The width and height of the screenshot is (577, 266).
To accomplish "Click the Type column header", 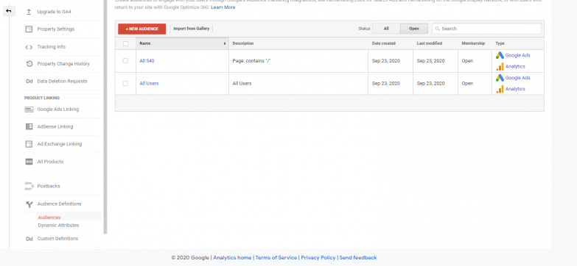I will point(500,43).
